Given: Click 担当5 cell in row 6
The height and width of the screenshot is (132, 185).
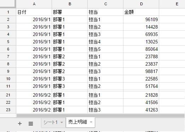Looking at the screenshot, I should tap(105, 49).
